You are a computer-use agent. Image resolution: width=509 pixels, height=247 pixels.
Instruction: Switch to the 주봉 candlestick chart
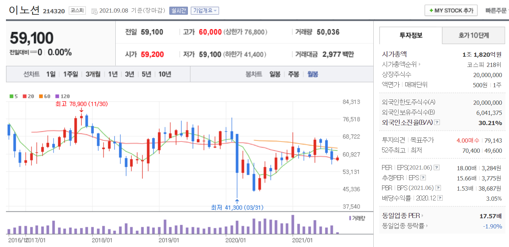click(x=294, y=74)
